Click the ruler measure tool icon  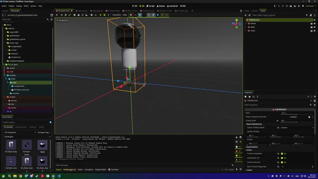[87, 15]
